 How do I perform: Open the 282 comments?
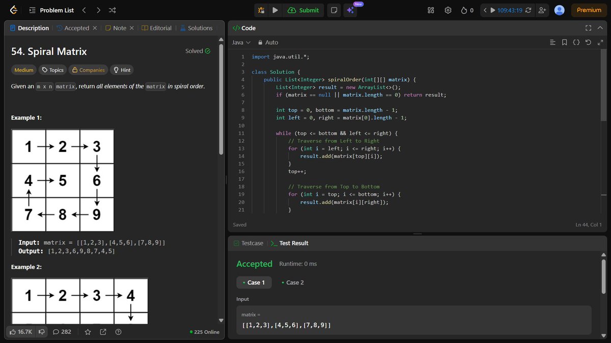coord(62,332)
